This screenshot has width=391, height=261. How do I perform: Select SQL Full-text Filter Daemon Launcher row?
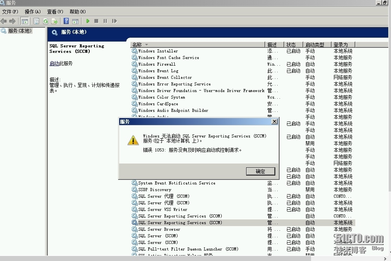coord(243,249)
